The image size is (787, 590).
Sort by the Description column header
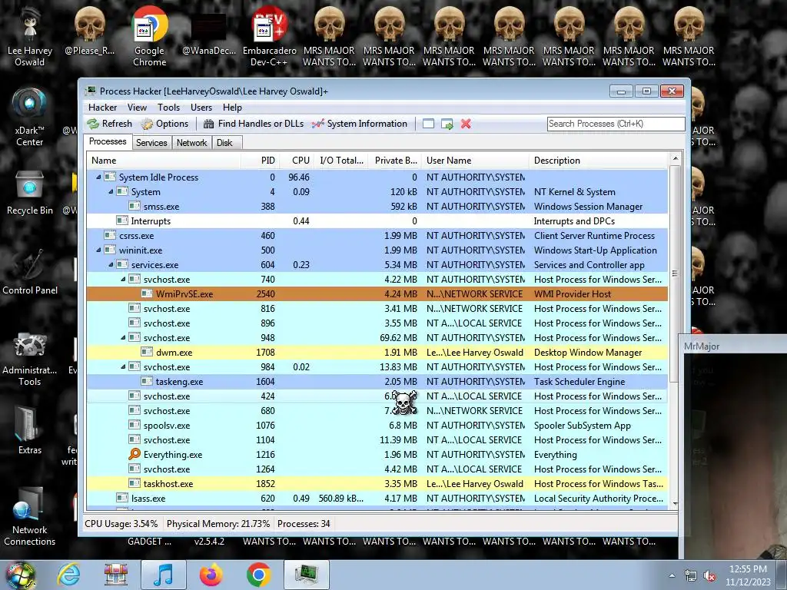point(598,161)
